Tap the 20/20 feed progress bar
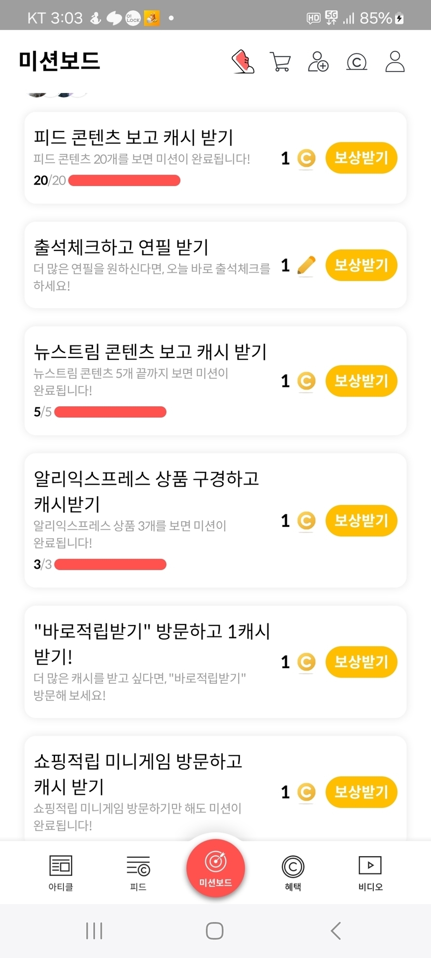This screenshot has width=431, height=958. pos(124,181)
